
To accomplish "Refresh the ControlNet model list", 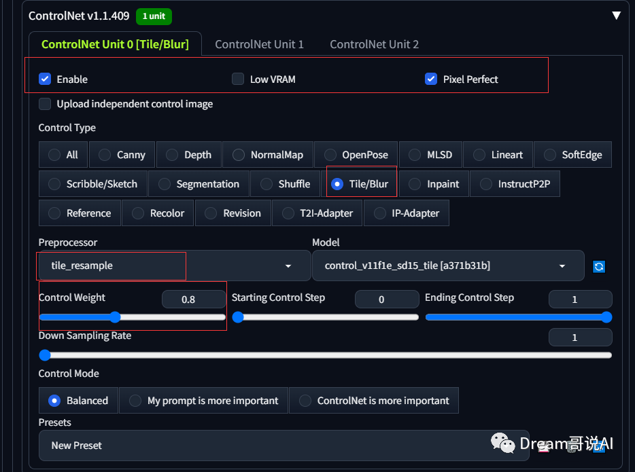I will pyautogui.click(x=599, y=266).
